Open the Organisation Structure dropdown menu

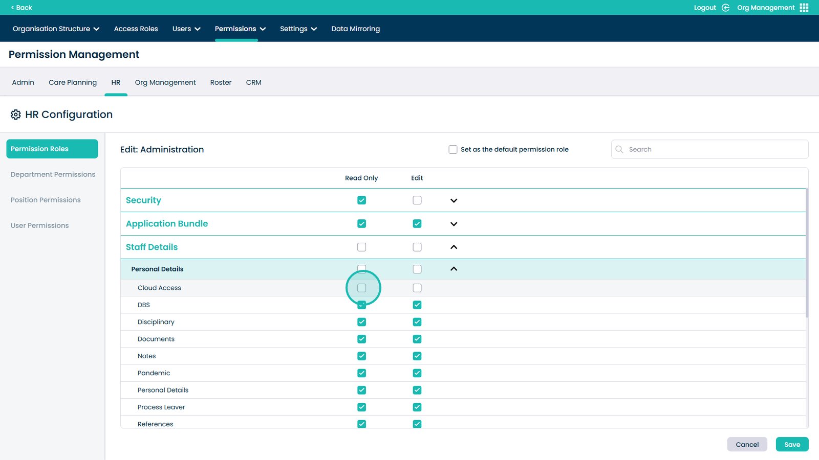click(x=56, y=29)
